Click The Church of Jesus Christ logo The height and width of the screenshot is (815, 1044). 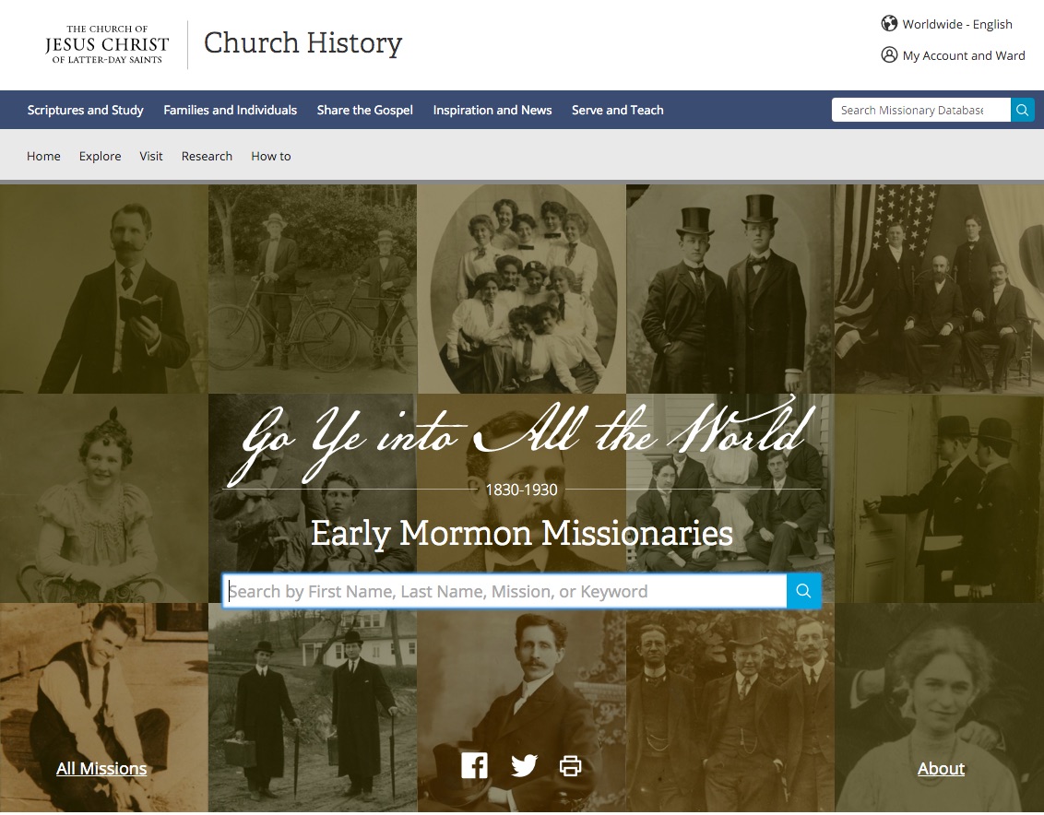pos(107,44)
